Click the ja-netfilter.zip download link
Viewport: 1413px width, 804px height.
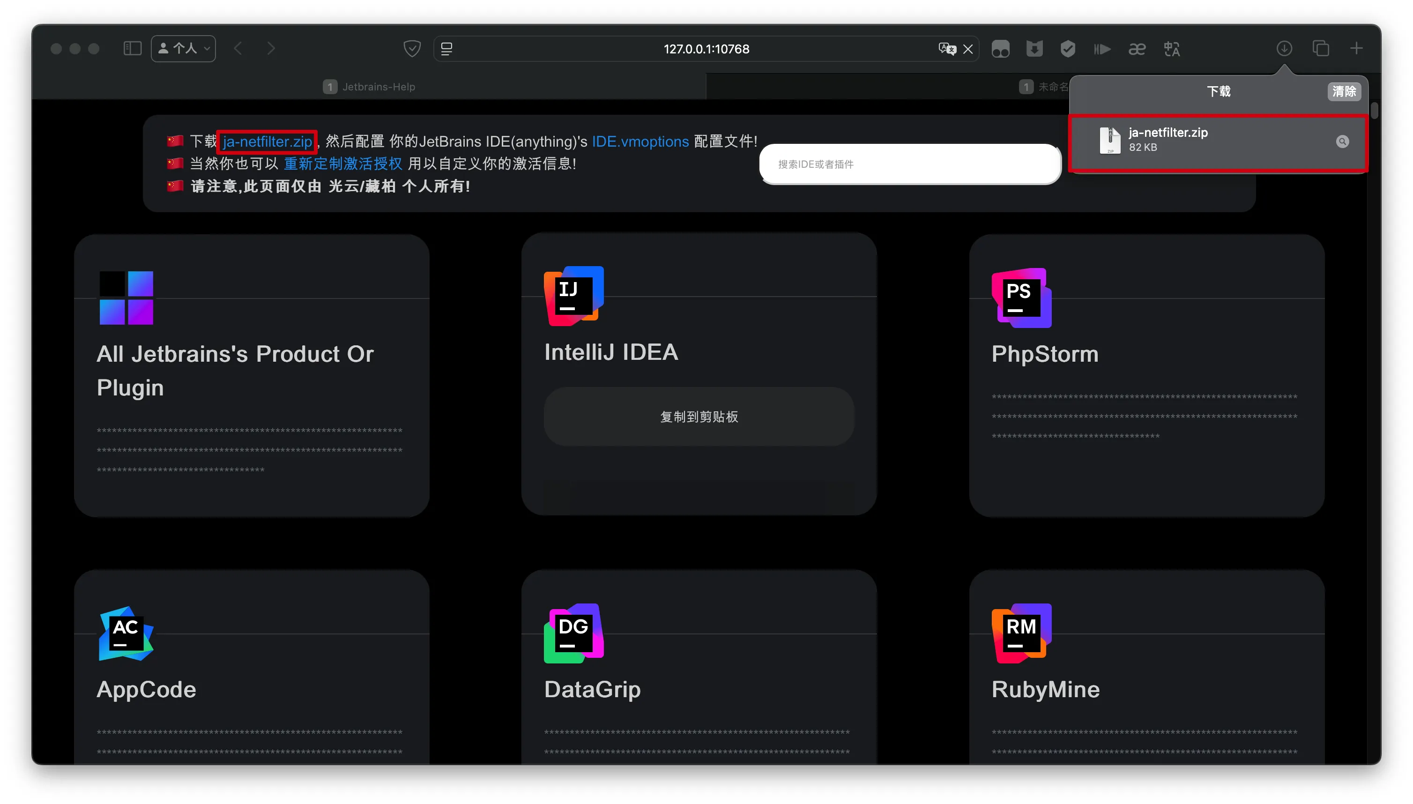[x=267, y=141]
